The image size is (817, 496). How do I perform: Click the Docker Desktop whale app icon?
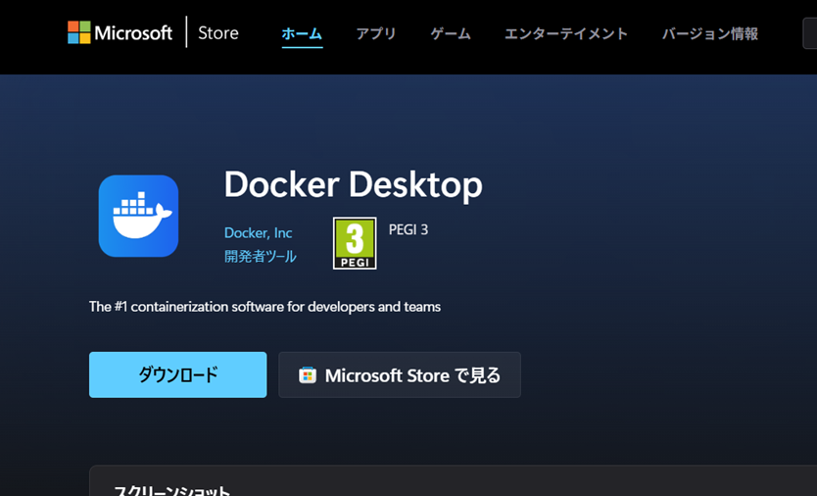tap(138, 216)
